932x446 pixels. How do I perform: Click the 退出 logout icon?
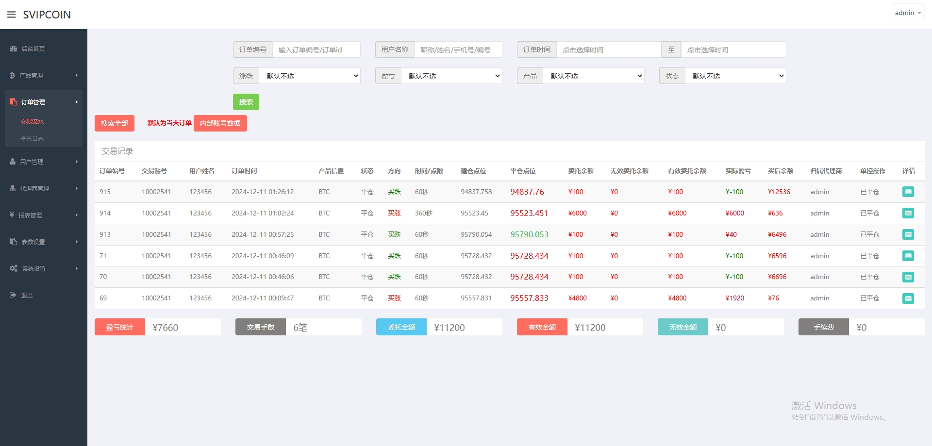pyautogui.click(x=13, y=295)
